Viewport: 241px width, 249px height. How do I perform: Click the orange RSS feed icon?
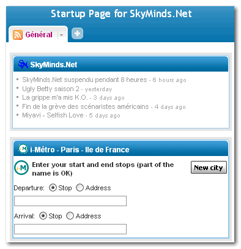[18, 35]
